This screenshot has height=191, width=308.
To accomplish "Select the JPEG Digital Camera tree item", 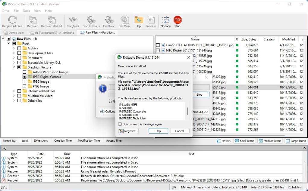I will click(x=47, y=77).
